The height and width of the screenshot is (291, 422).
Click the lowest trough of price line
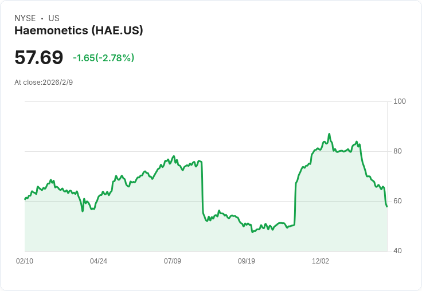click(x=252, y=232)
